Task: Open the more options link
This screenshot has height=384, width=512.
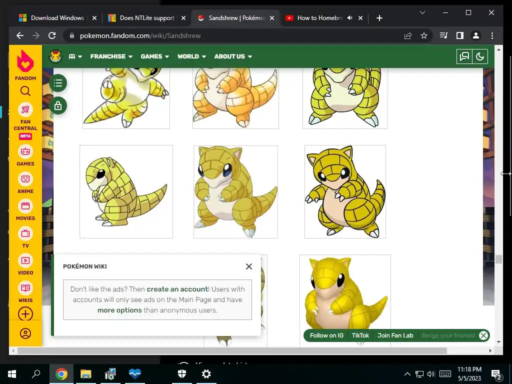Action: click(119, 310)
